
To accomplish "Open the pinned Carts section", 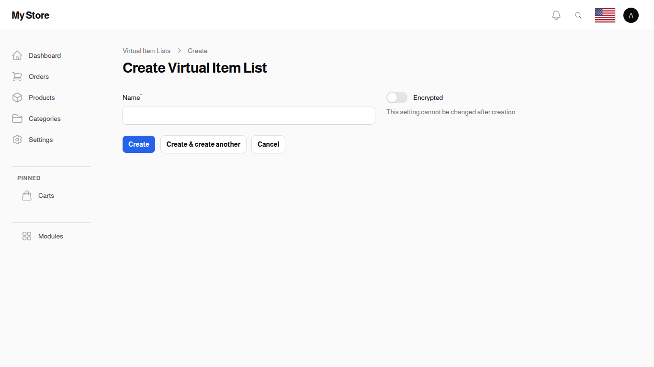I will click(x=46, y=195).
